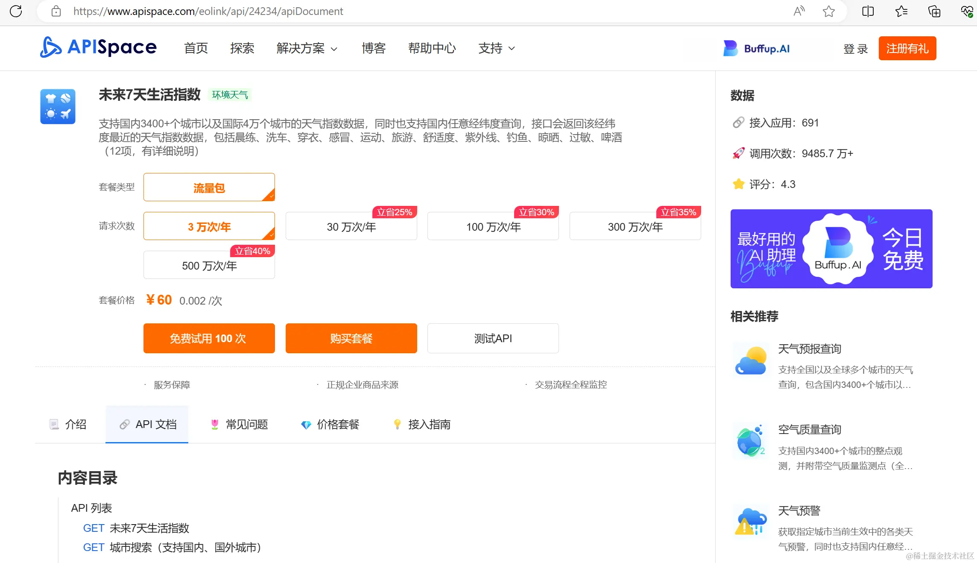Select the 30 万次/年 package option
This screenshot has width=977, height=563.
351,227
